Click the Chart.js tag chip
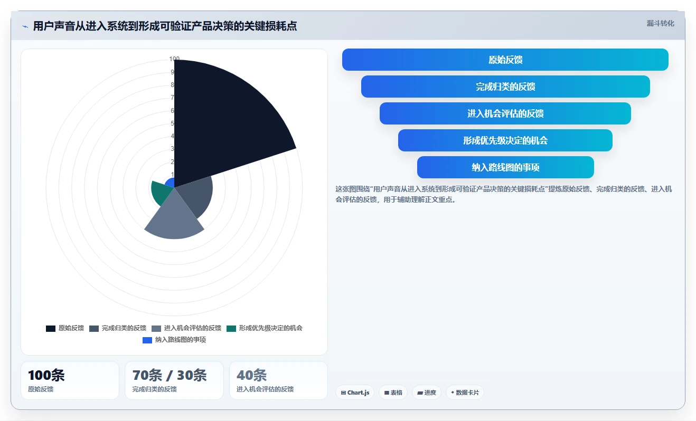Image resolution: width=696 pixels, height=421 pixels. pos(355,393)
